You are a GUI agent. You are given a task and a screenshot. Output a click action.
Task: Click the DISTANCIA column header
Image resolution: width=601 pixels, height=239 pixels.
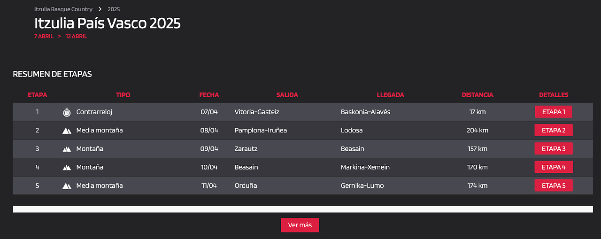(478, 95)
